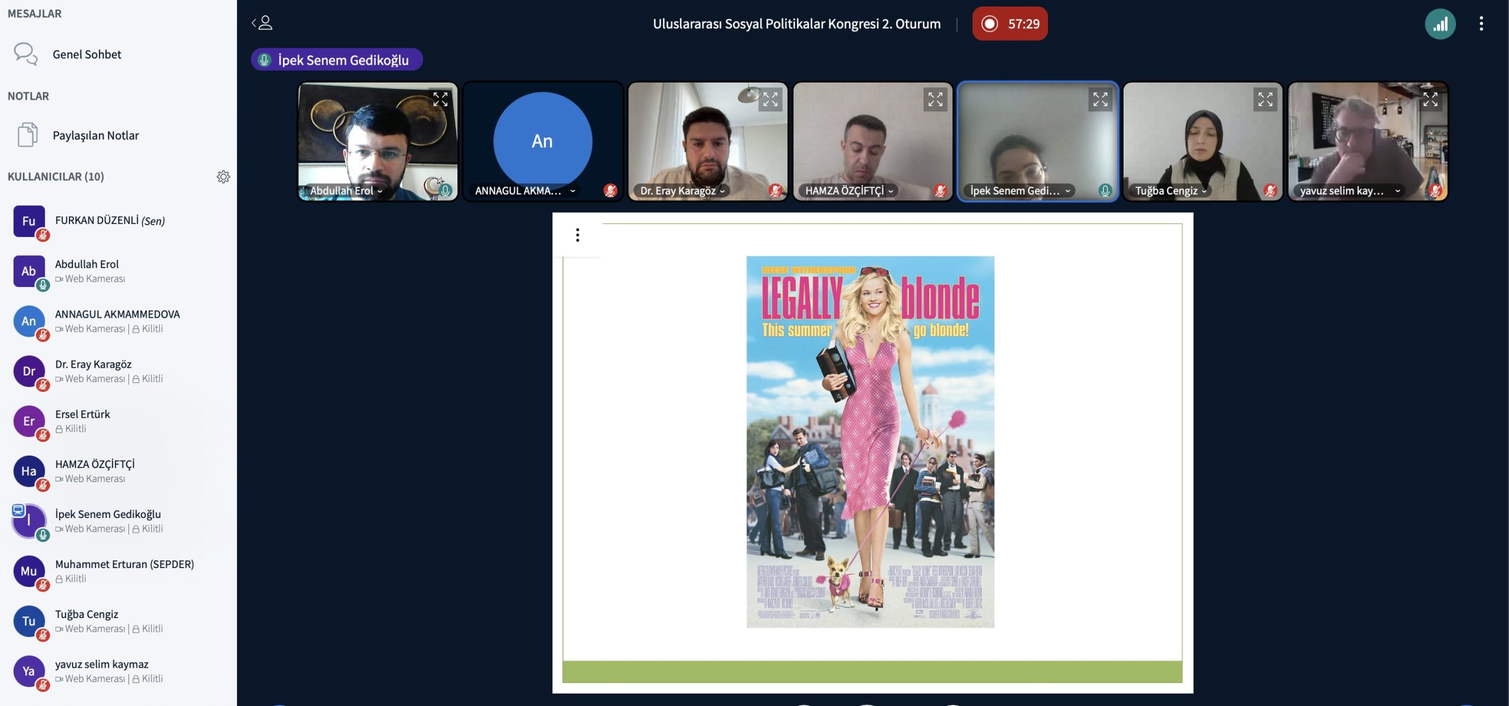
Task: Click active mic icon on İpek Senem's video tile
Action: 1105,190
